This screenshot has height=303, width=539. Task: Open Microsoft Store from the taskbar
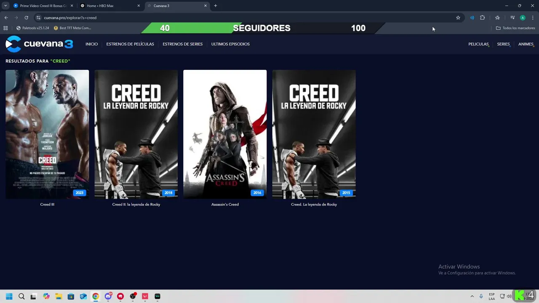[71, 296]
